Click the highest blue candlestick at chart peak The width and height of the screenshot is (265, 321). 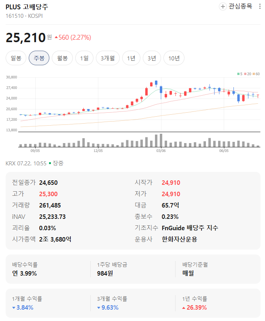[156, 83]
